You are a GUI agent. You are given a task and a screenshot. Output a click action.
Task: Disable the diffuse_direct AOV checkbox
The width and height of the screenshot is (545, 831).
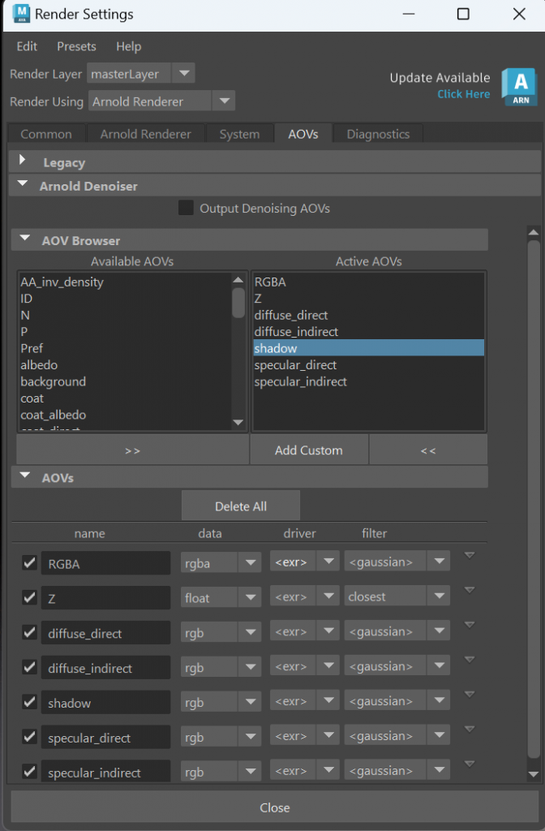(30, 632)
